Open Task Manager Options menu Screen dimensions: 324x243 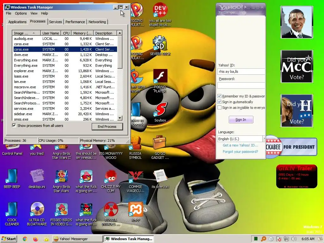pyautogui.click(x=21, y=13)
